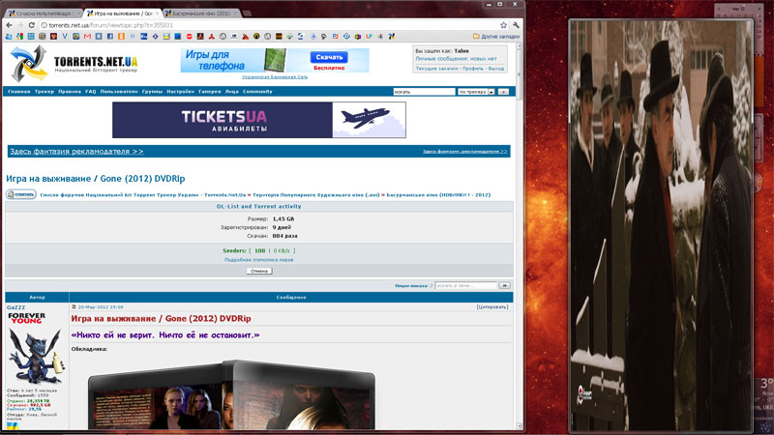The image size is (774, 435).
Task: Click the browser Back arrow
Action: tap(8, 24)
